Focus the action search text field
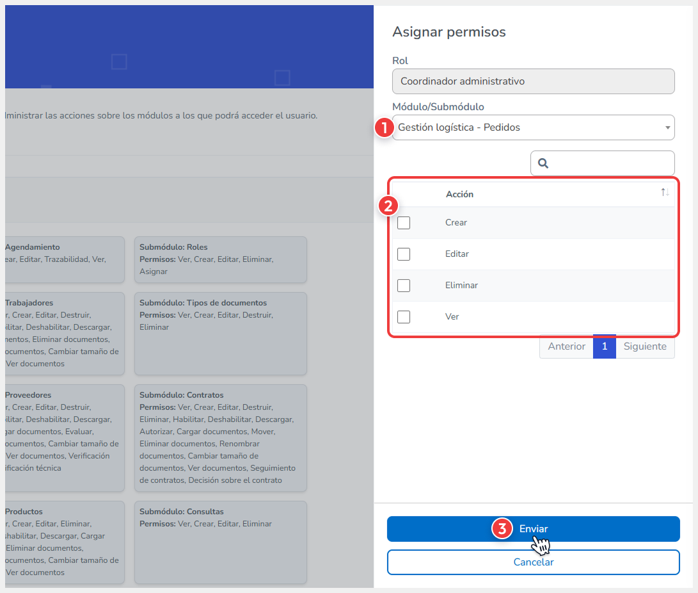Screen dimensions: 698x593 610,163
